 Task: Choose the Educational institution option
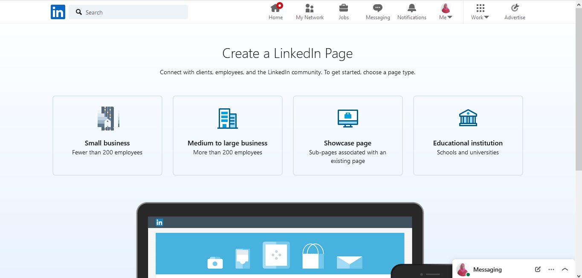(468, 135)
